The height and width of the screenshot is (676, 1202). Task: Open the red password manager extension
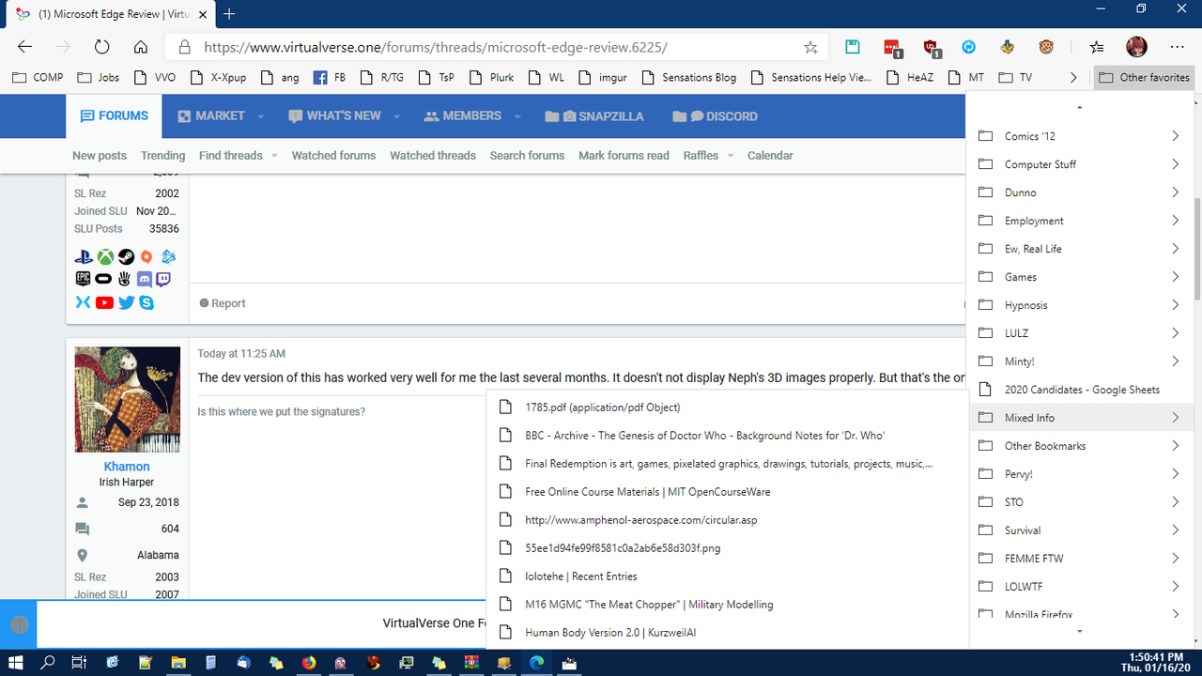pos(892,47)
